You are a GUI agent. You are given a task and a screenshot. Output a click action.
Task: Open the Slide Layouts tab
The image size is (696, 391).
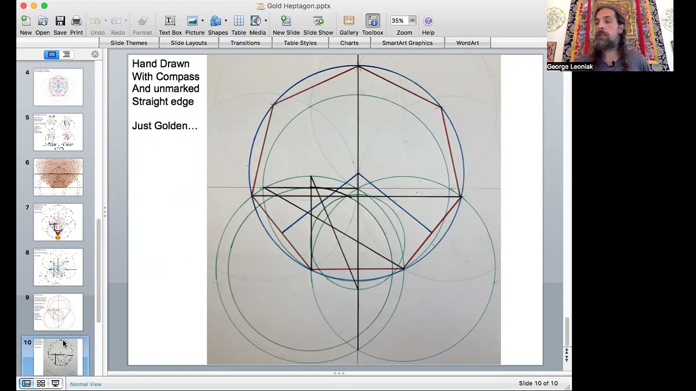pyautogui.click(x=189, y=43)
